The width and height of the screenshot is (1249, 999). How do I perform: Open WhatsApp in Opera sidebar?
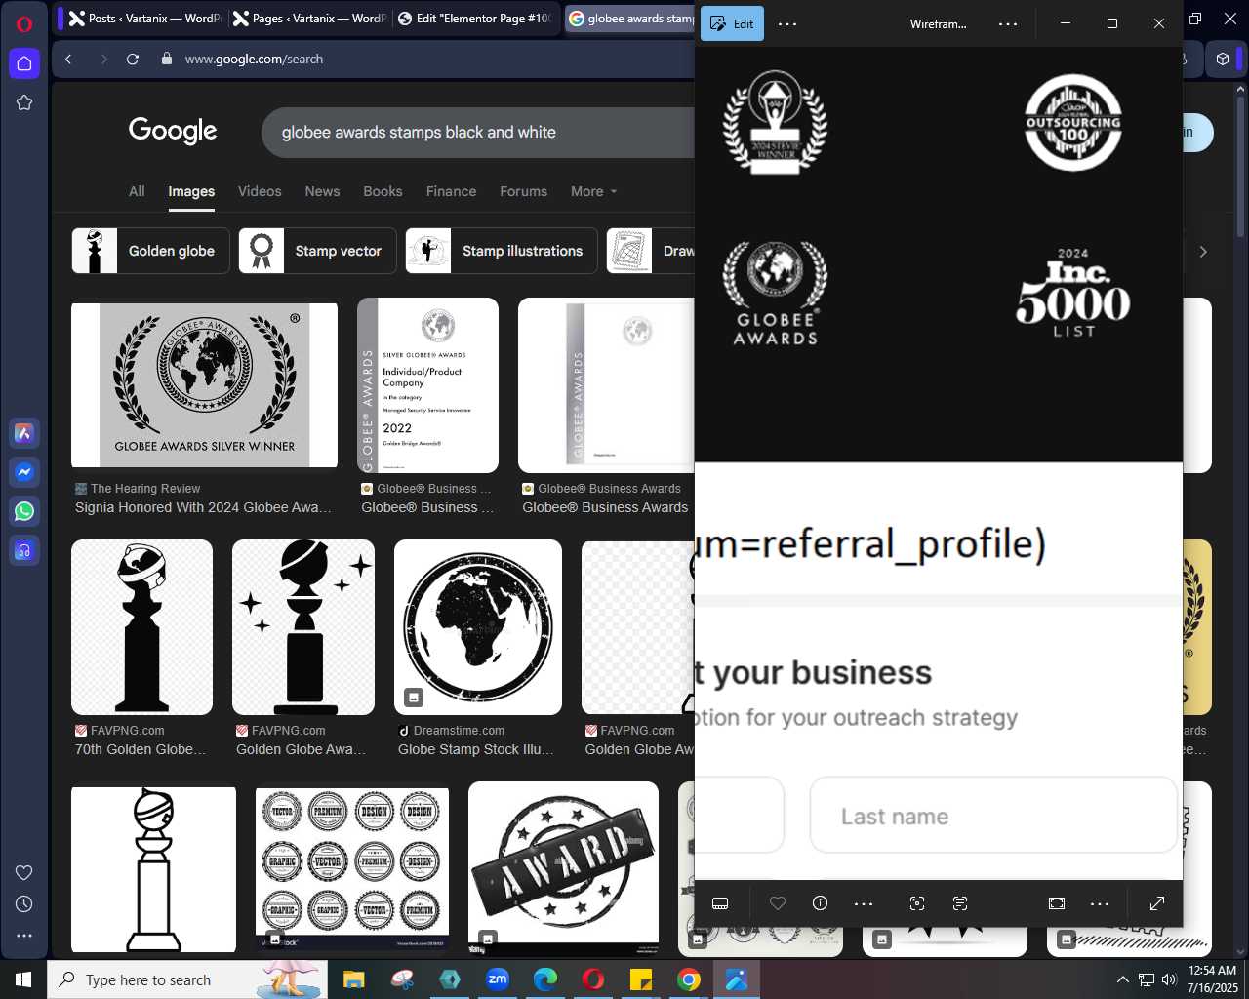(x=24, y=511)
